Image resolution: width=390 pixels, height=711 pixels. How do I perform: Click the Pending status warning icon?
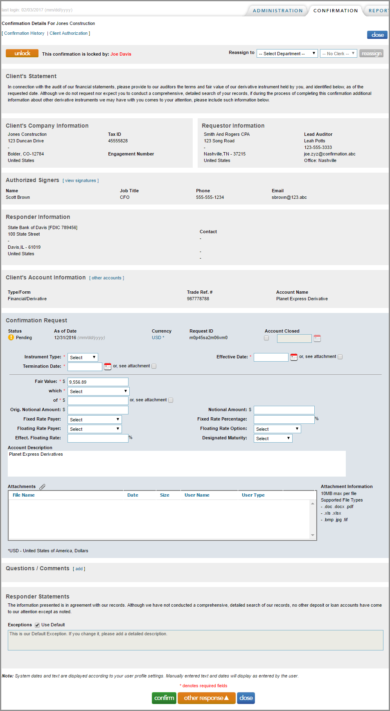pos(11,337)
